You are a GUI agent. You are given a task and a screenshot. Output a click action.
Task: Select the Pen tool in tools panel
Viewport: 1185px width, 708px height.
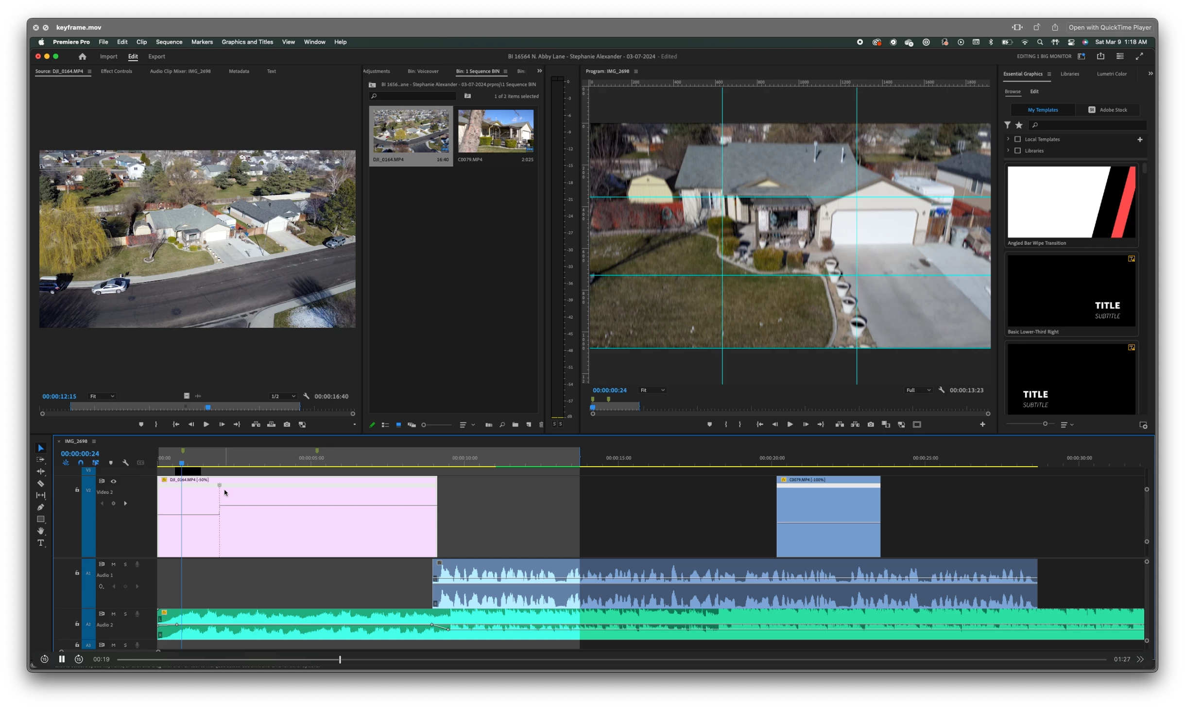click(41, 507)
